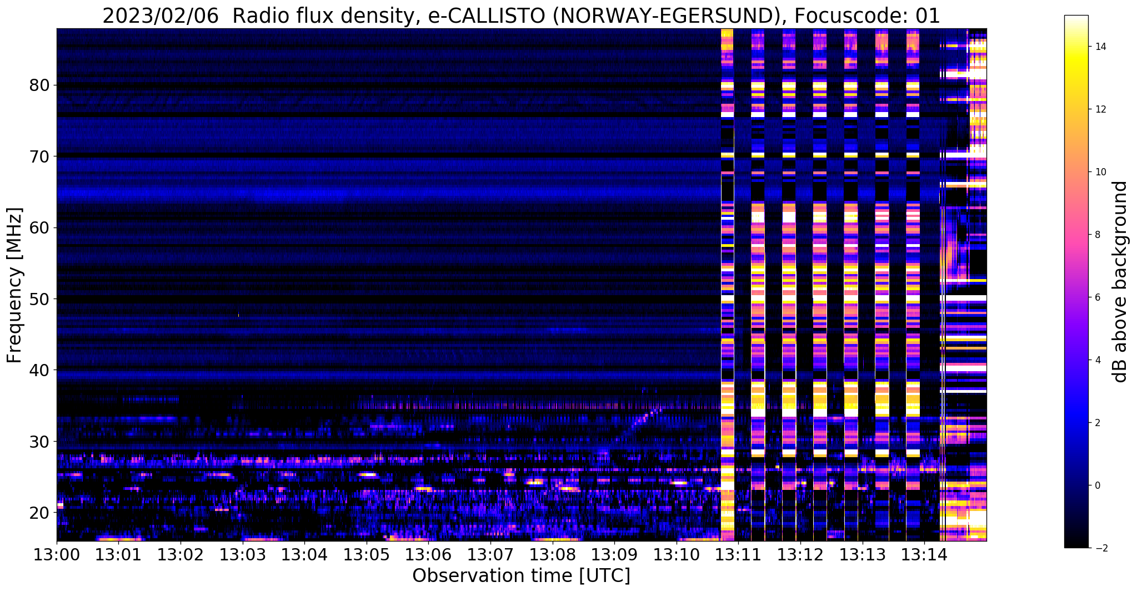Click the 20 MHz frequency tick label
Image resolution: width=1137 pixels, height=592 pixels.
39,512
